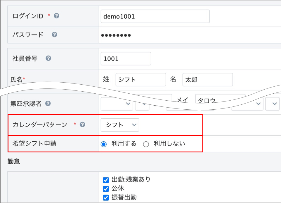
Task: Click the masked パスワード field
Action: (155, 35)
